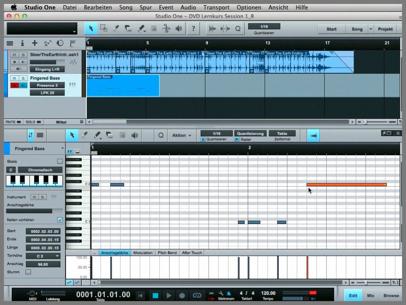Open the Aktion dropdown menu
Image resolution: width=406 pixels, height=305 pixels.
pyautogui.click(x=182, y=135)
